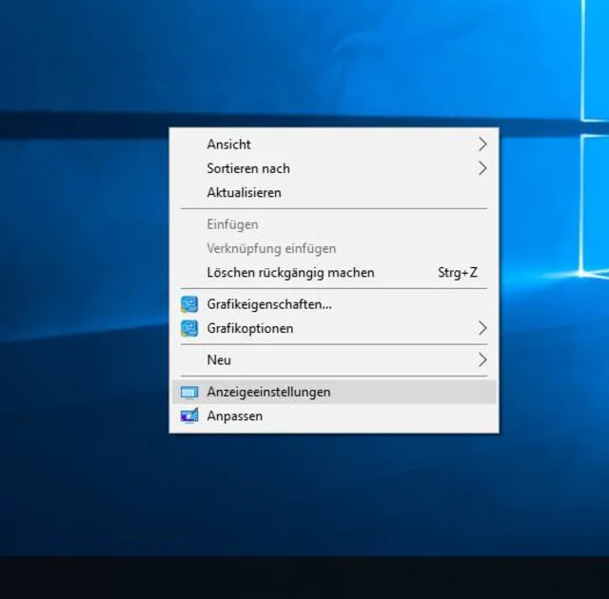Click the Anpassen personalization icon
Image resolution: width=609 pixels, height=599 pixels.
coord(189,415)
